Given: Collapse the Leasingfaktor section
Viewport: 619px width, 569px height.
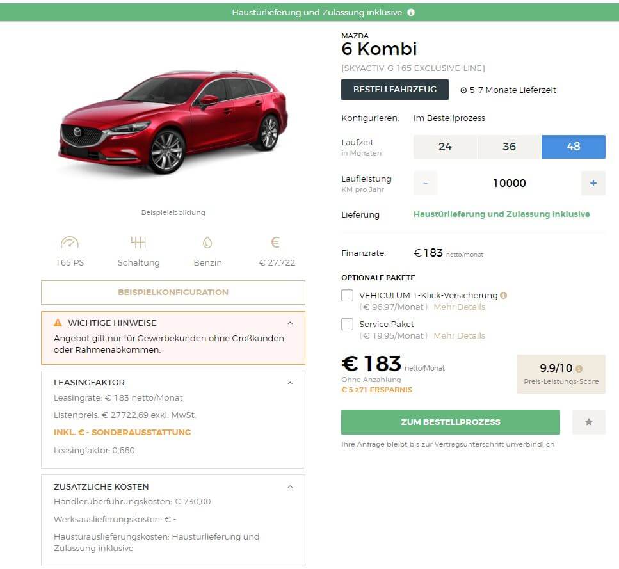Looking at the screenshot, I should pyautogui.click(x=290, y=383).
